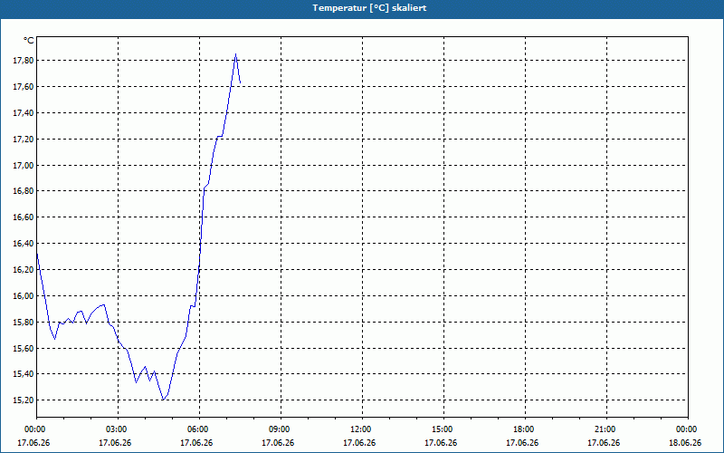Select the 17.06.26 date below 12:00

point(359,442)
